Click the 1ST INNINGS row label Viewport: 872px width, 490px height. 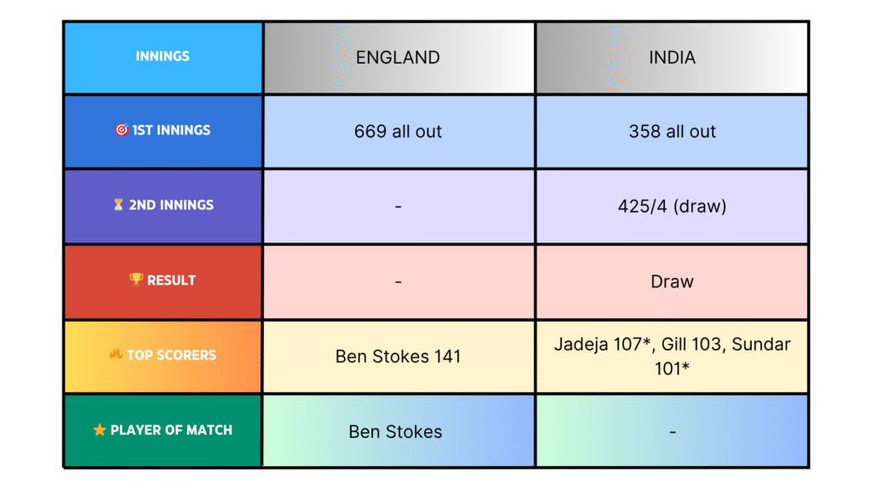point(171,130)
